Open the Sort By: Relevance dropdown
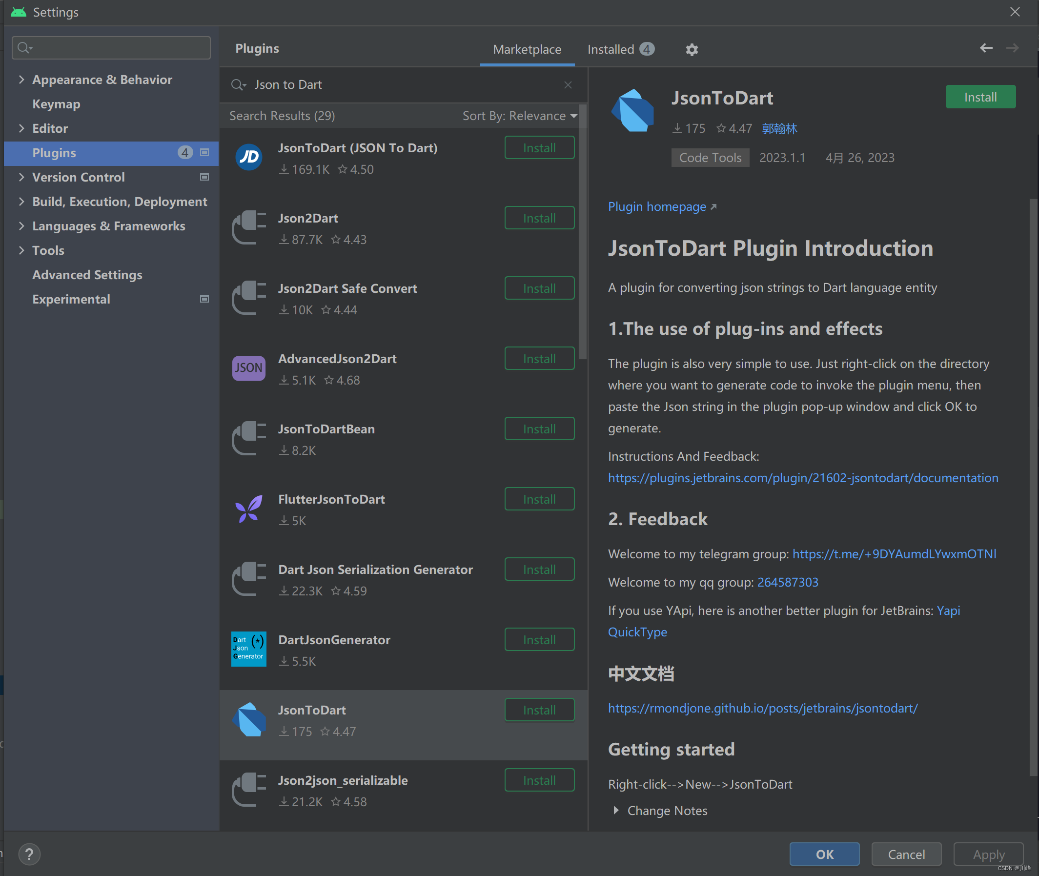This screenshot has width=1039, height=876. tap(519, 116)
